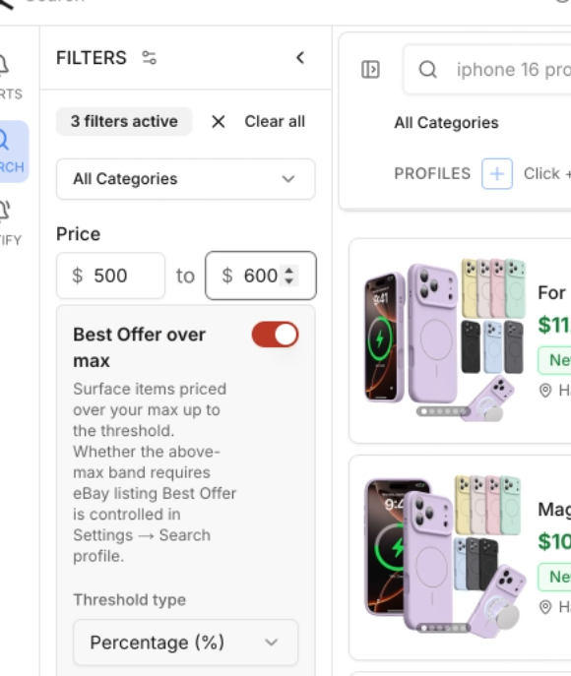Open the All Categories dropdown in filters
571x676 pixels.
point(185,179)
